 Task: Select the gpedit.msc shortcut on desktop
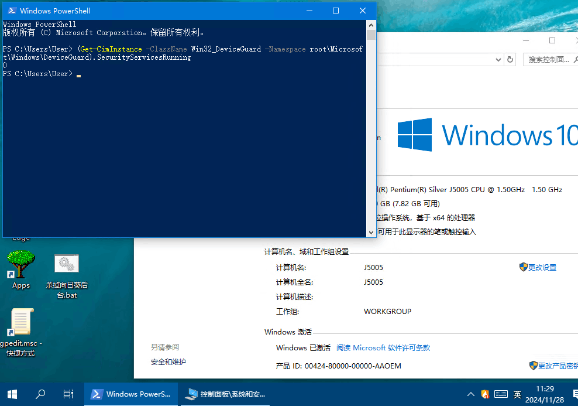point(21,332)
